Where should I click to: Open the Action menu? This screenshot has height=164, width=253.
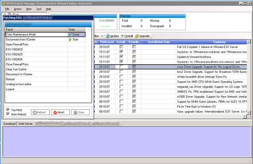[x=17, y=9]
